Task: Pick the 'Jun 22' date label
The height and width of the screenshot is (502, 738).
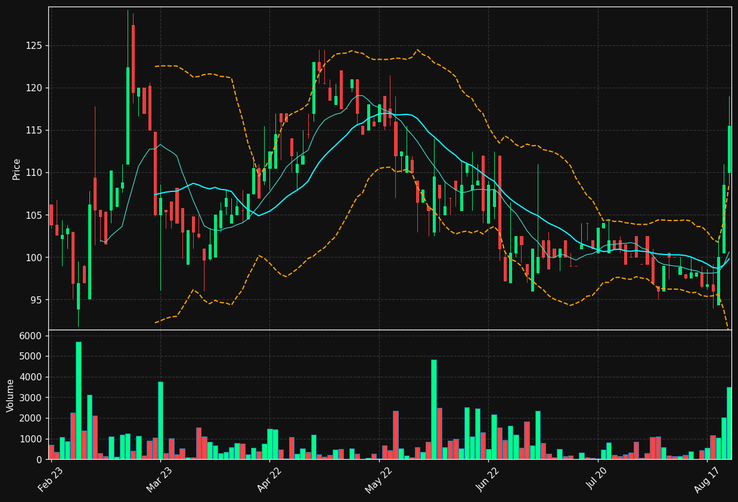Action: [488, 479]
